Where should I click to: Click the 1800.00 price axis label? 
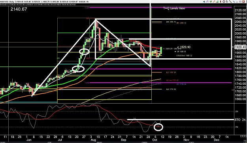(240, 72)
